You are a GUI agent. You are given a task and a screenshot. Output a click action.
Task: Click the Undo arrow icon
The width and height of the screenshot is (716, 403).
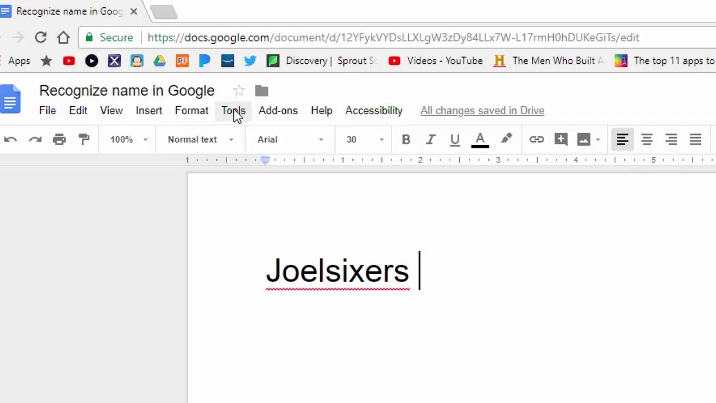coord(10,139)
